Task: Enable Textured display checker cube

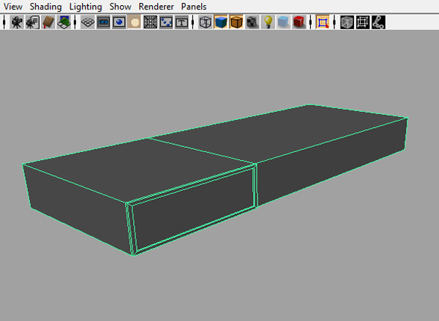Action: coord(252,22)
